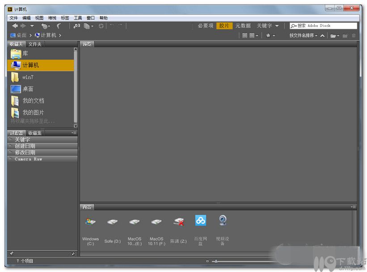Switch to the 元数据 workspace
The image size is (367, 272).
click(243, 26)
